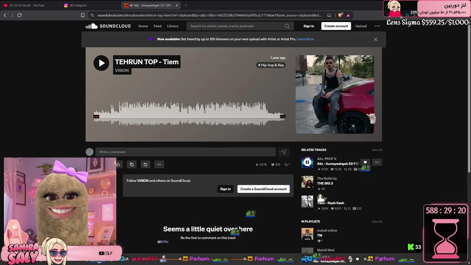This screenshot has height=265, width=471.
Task: Click the screen cast icon in address bar
Action: pyautogui.click(x=329, y=15)
